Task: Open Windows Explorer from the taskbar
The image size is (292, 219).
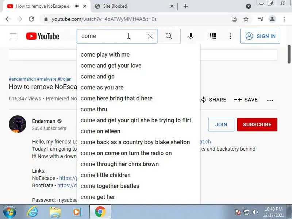Action: [55, 212]
